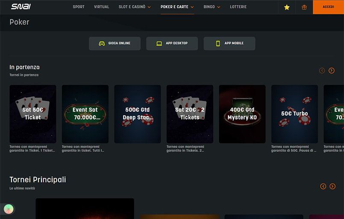
Task: Open the 500€ Gtd Deep Stack card
Action: (138, 114)
